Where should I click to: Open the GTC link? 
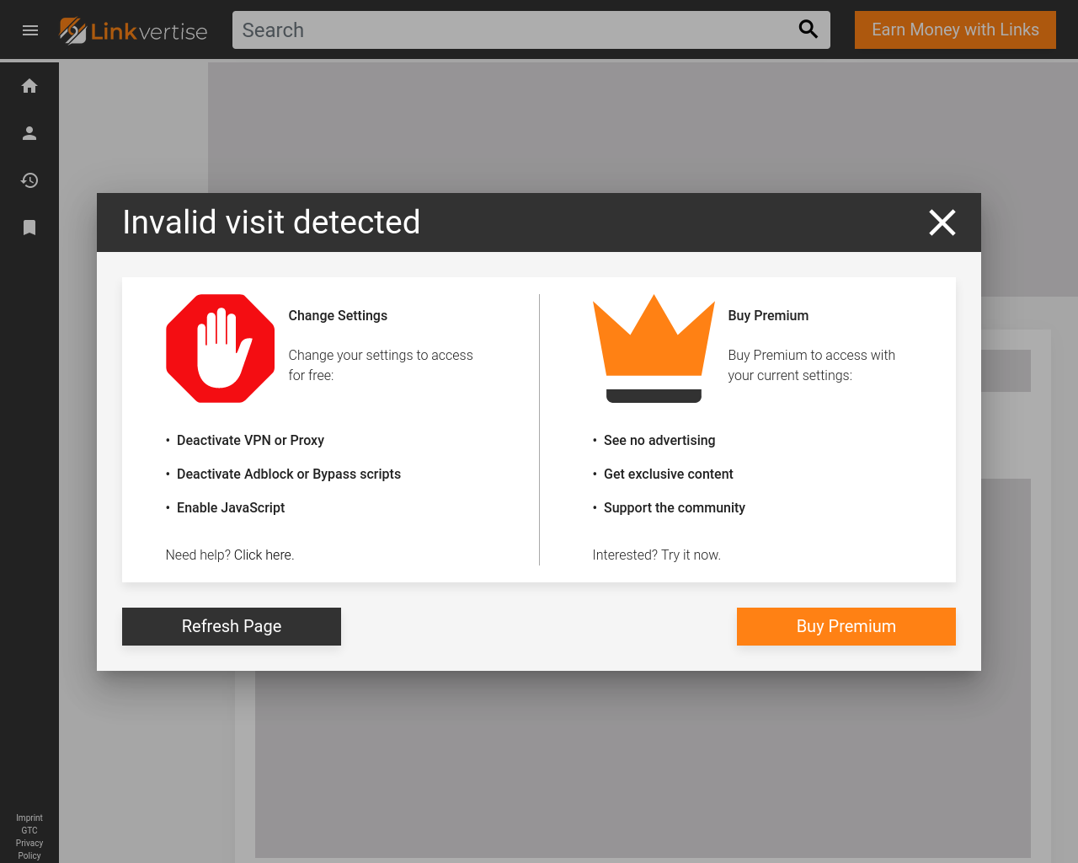[29, 830]
